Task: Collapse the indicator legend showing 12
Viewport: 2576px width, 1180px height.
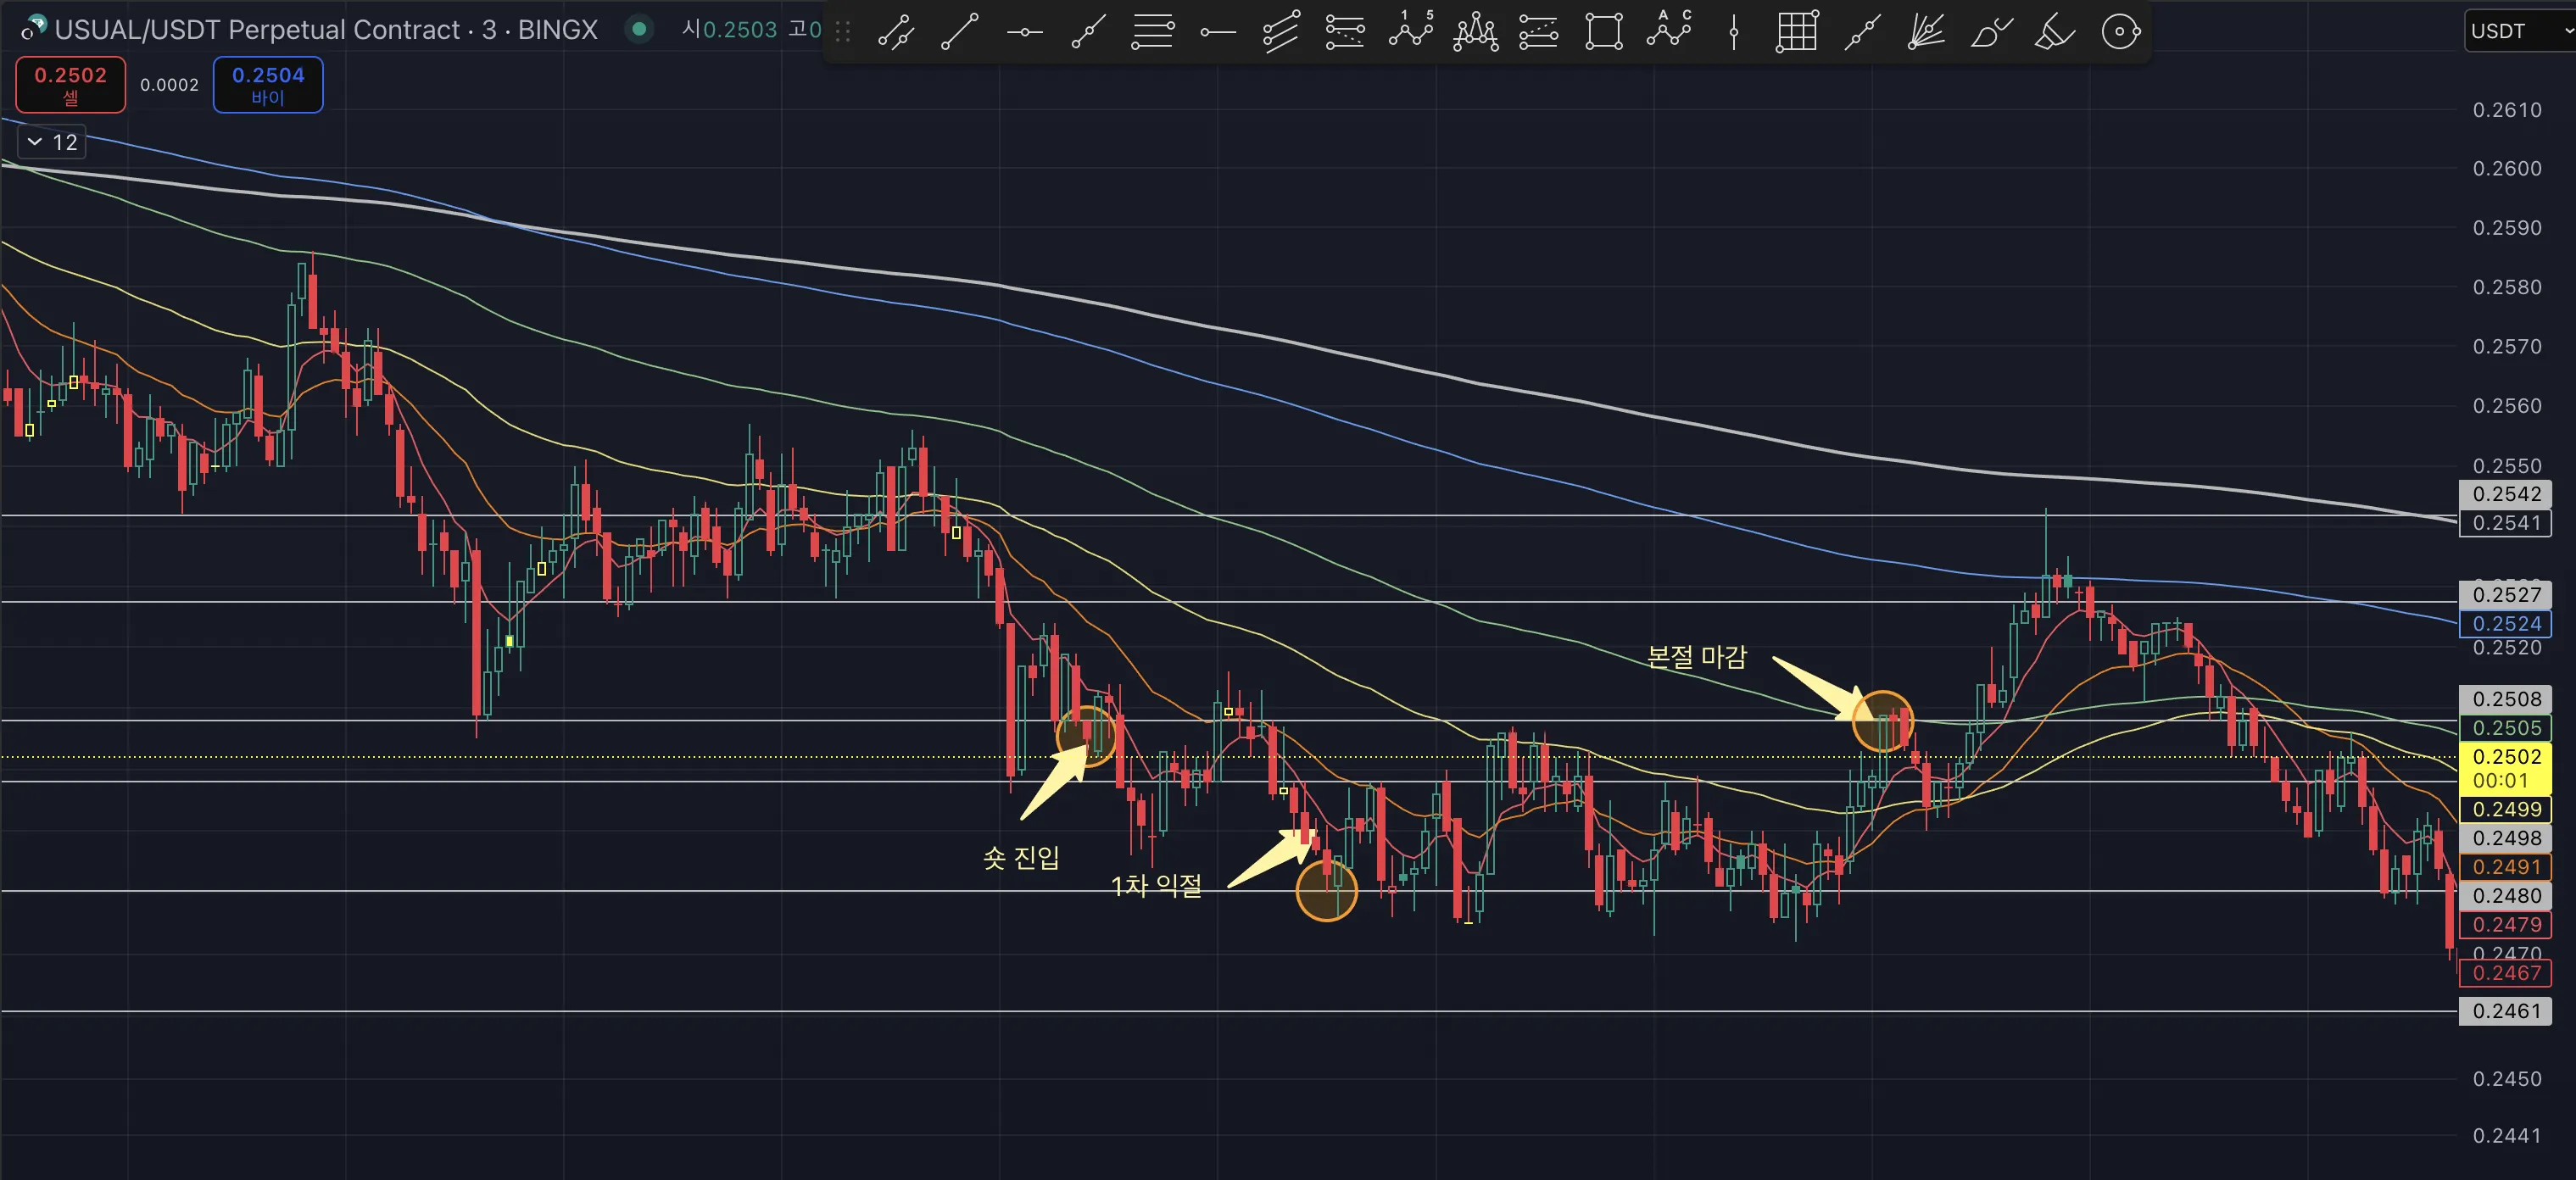Action: click(52, 142)
